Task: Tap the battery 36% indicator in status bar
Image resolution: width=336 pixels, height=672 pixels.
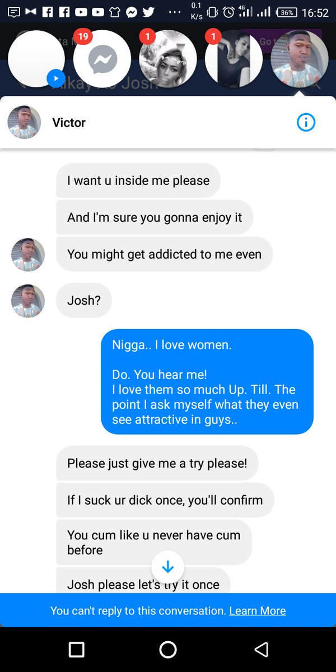Action: point(286,12)
